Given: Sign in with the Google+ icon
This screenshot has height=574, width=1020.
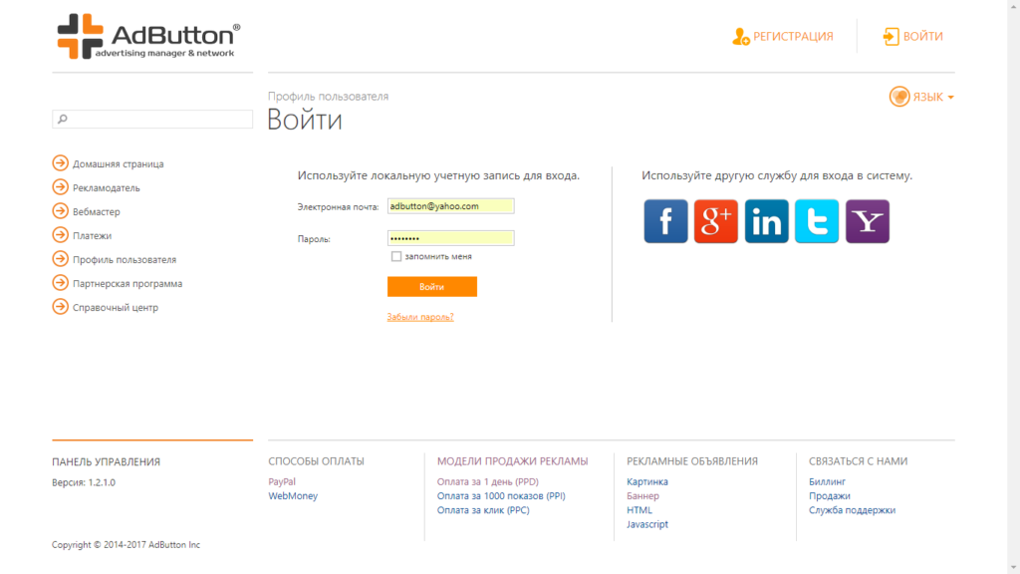Looking at the screenshot, I should click(x=715, y=221).
